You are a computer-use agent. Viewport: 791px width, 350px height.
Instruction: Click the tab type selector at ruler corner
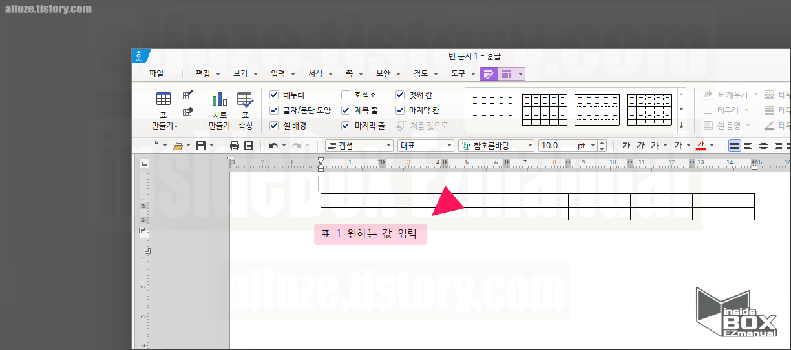(144, 163)
